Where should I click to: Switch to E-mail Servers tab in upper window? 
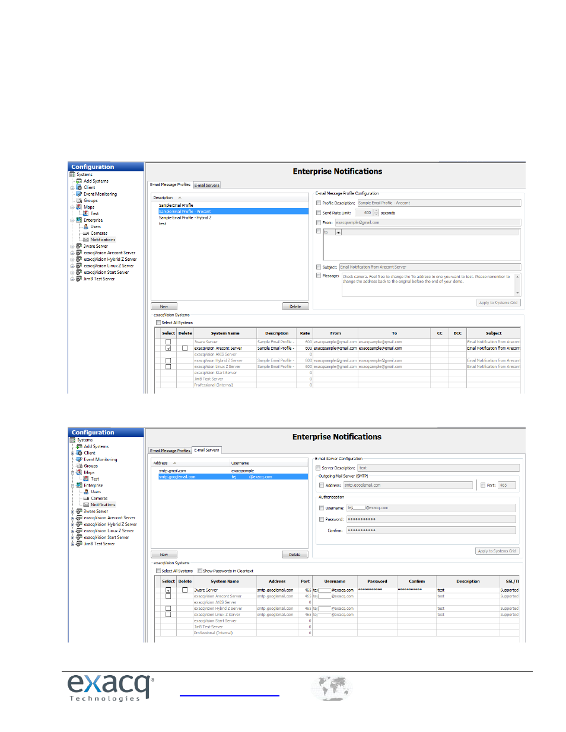[x=207, y=185]
